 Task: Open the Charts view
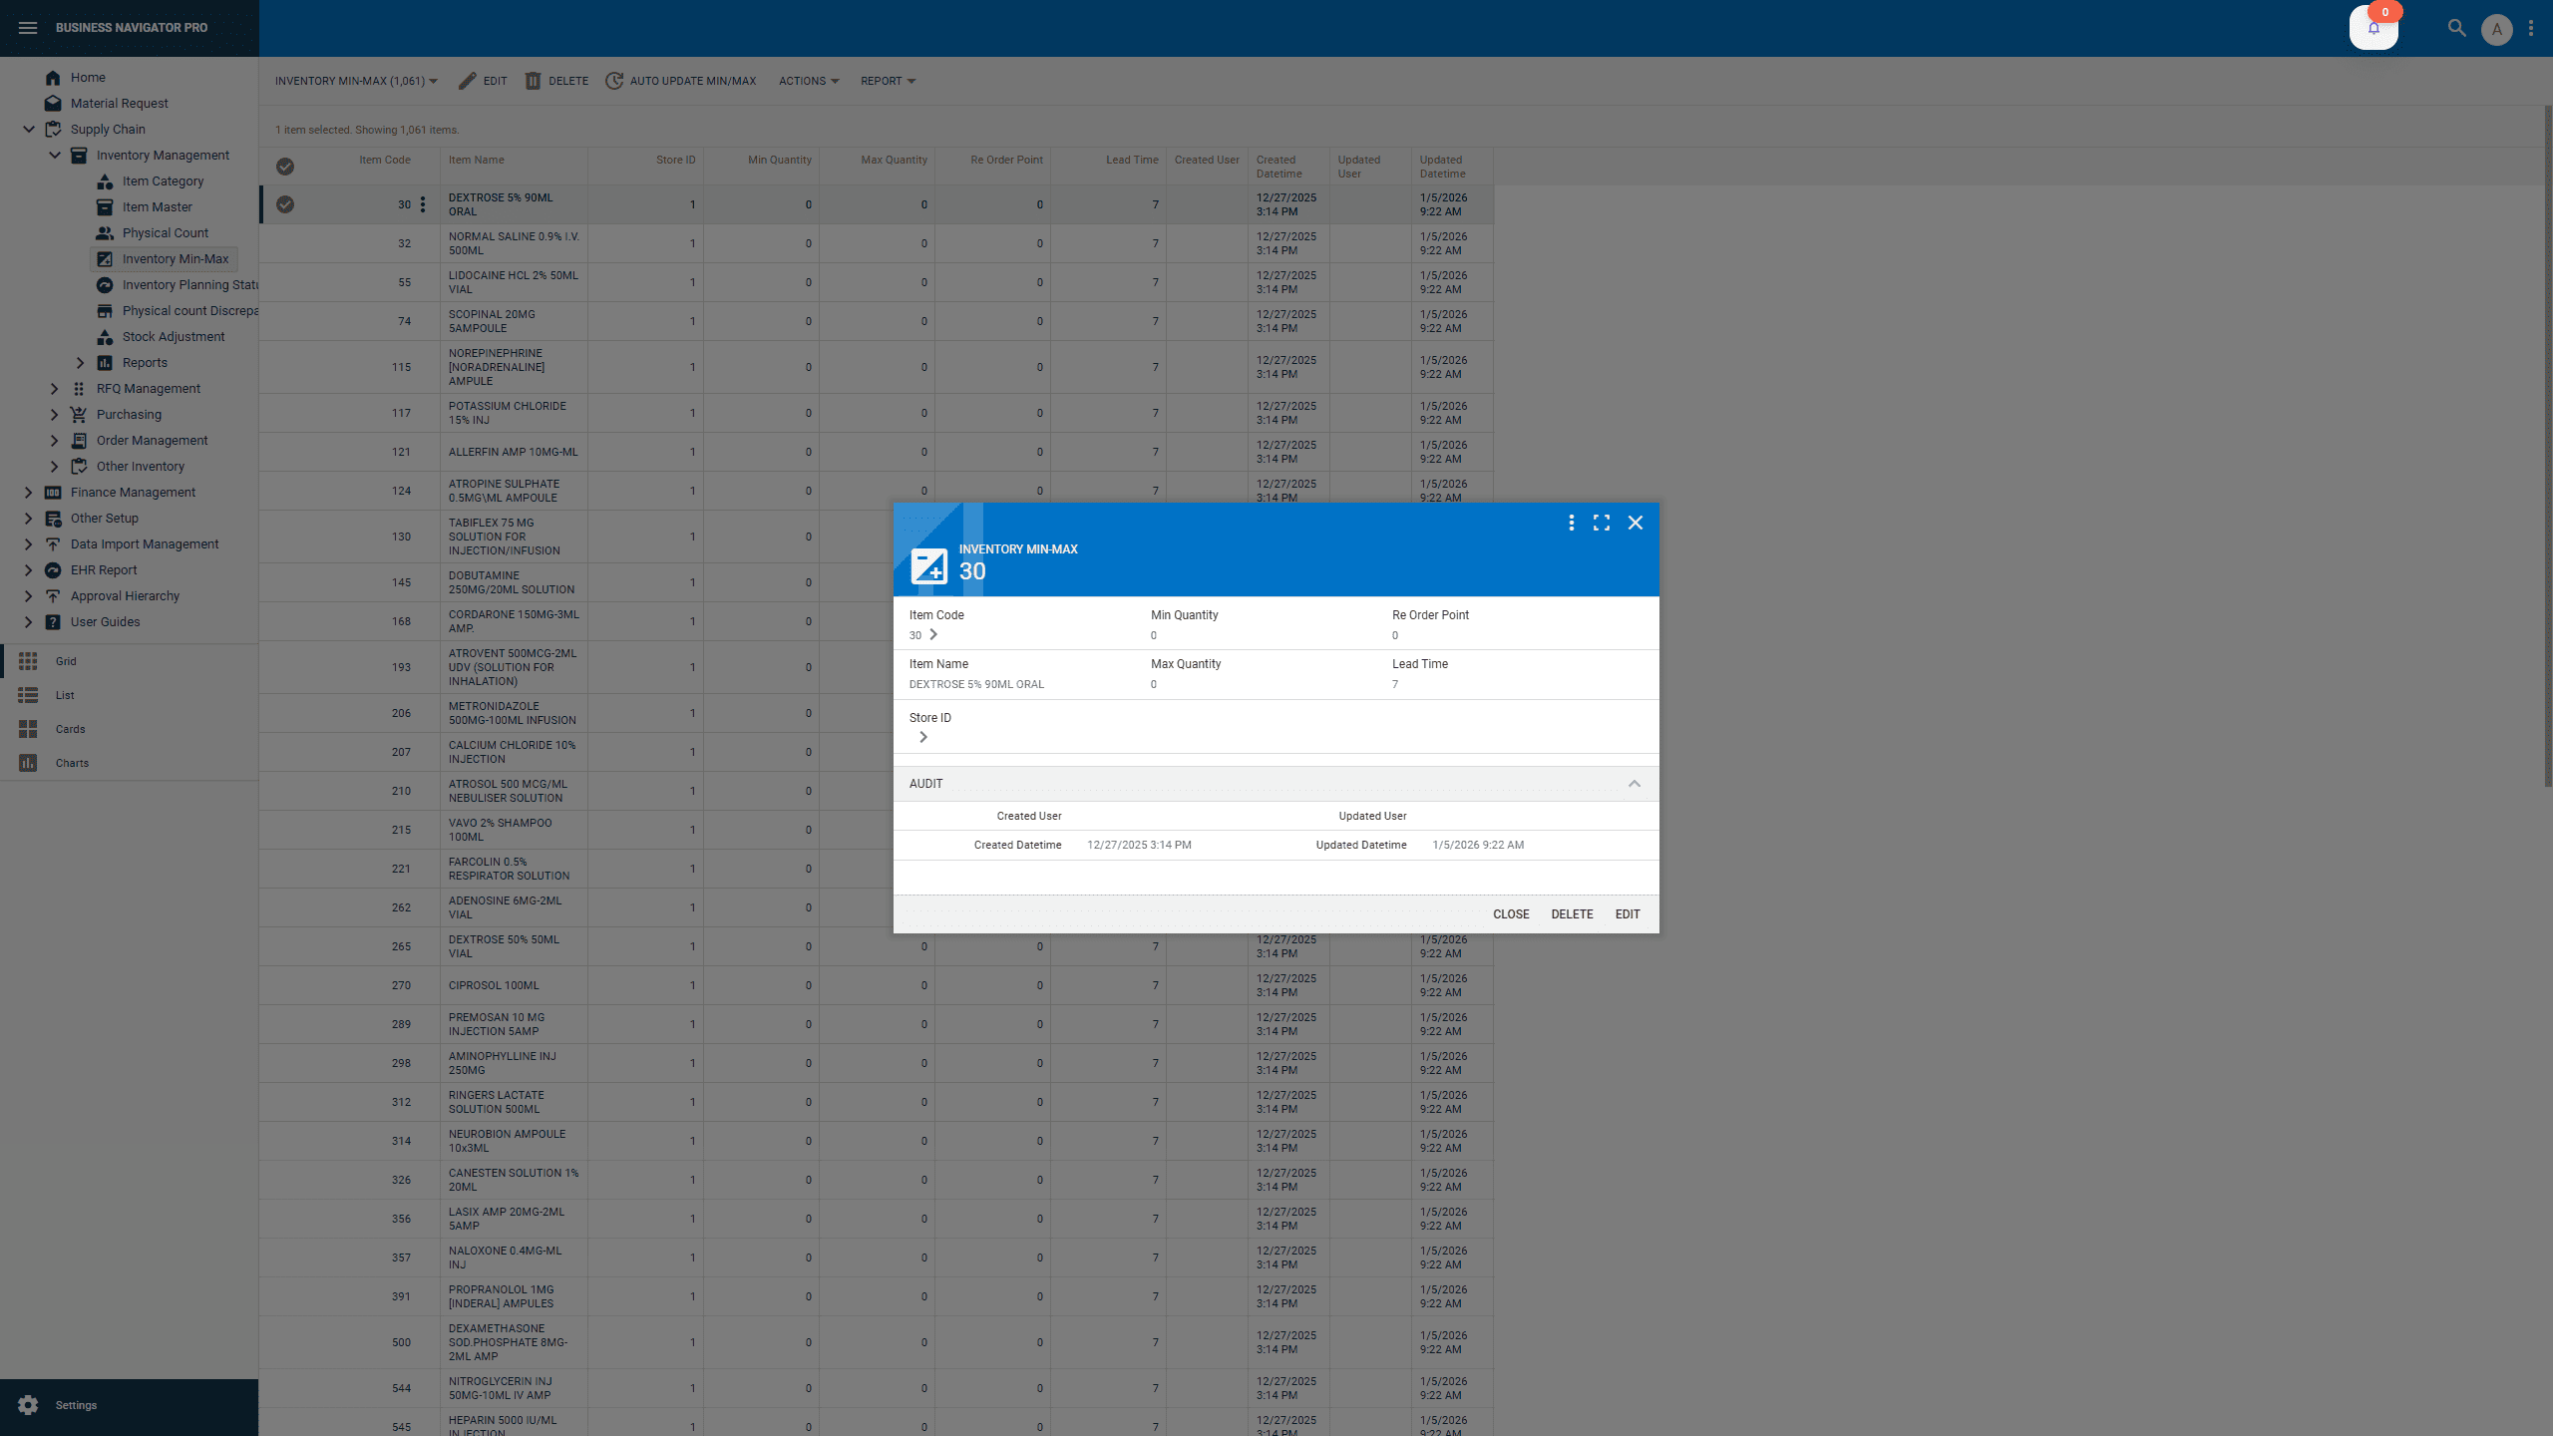(71, 763)
